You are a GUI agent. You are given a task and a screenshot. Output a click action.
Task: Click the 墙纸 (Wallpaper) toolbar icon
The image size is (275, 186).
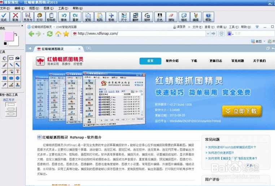point(184,17)
